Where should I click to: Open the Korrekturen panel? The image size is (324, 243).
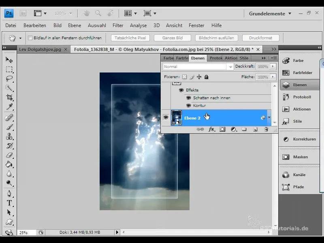pyautogui.click(x=299, y=139)
